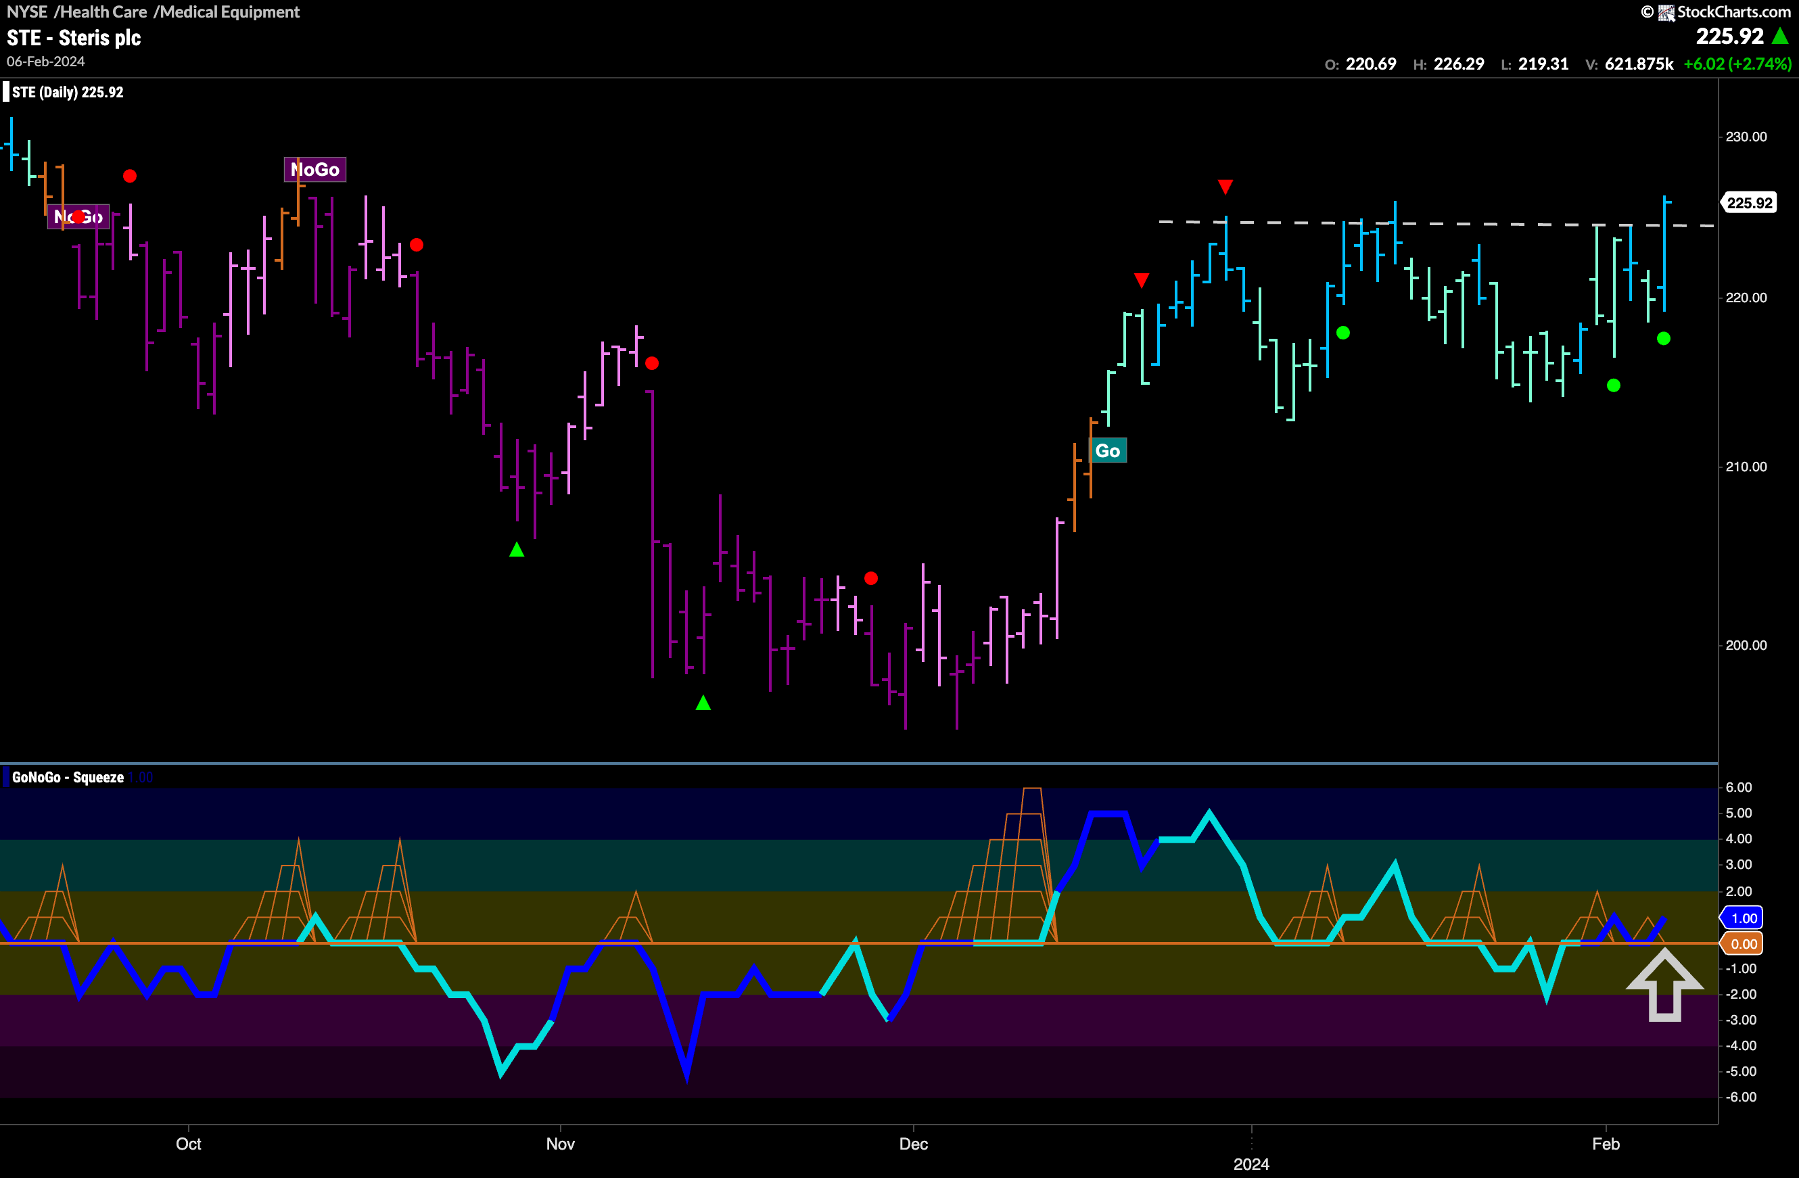This screenshot has width=1799, height=1178.
Task: Click the leftmost NoGo tag in September
Action: pyautogui.click(x=78, y=217)
